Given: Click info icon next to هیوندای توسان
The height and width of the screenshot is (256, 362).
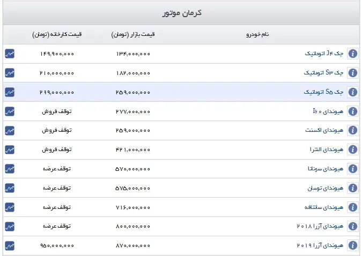Looking at the screenshot, I should [352, 188].
